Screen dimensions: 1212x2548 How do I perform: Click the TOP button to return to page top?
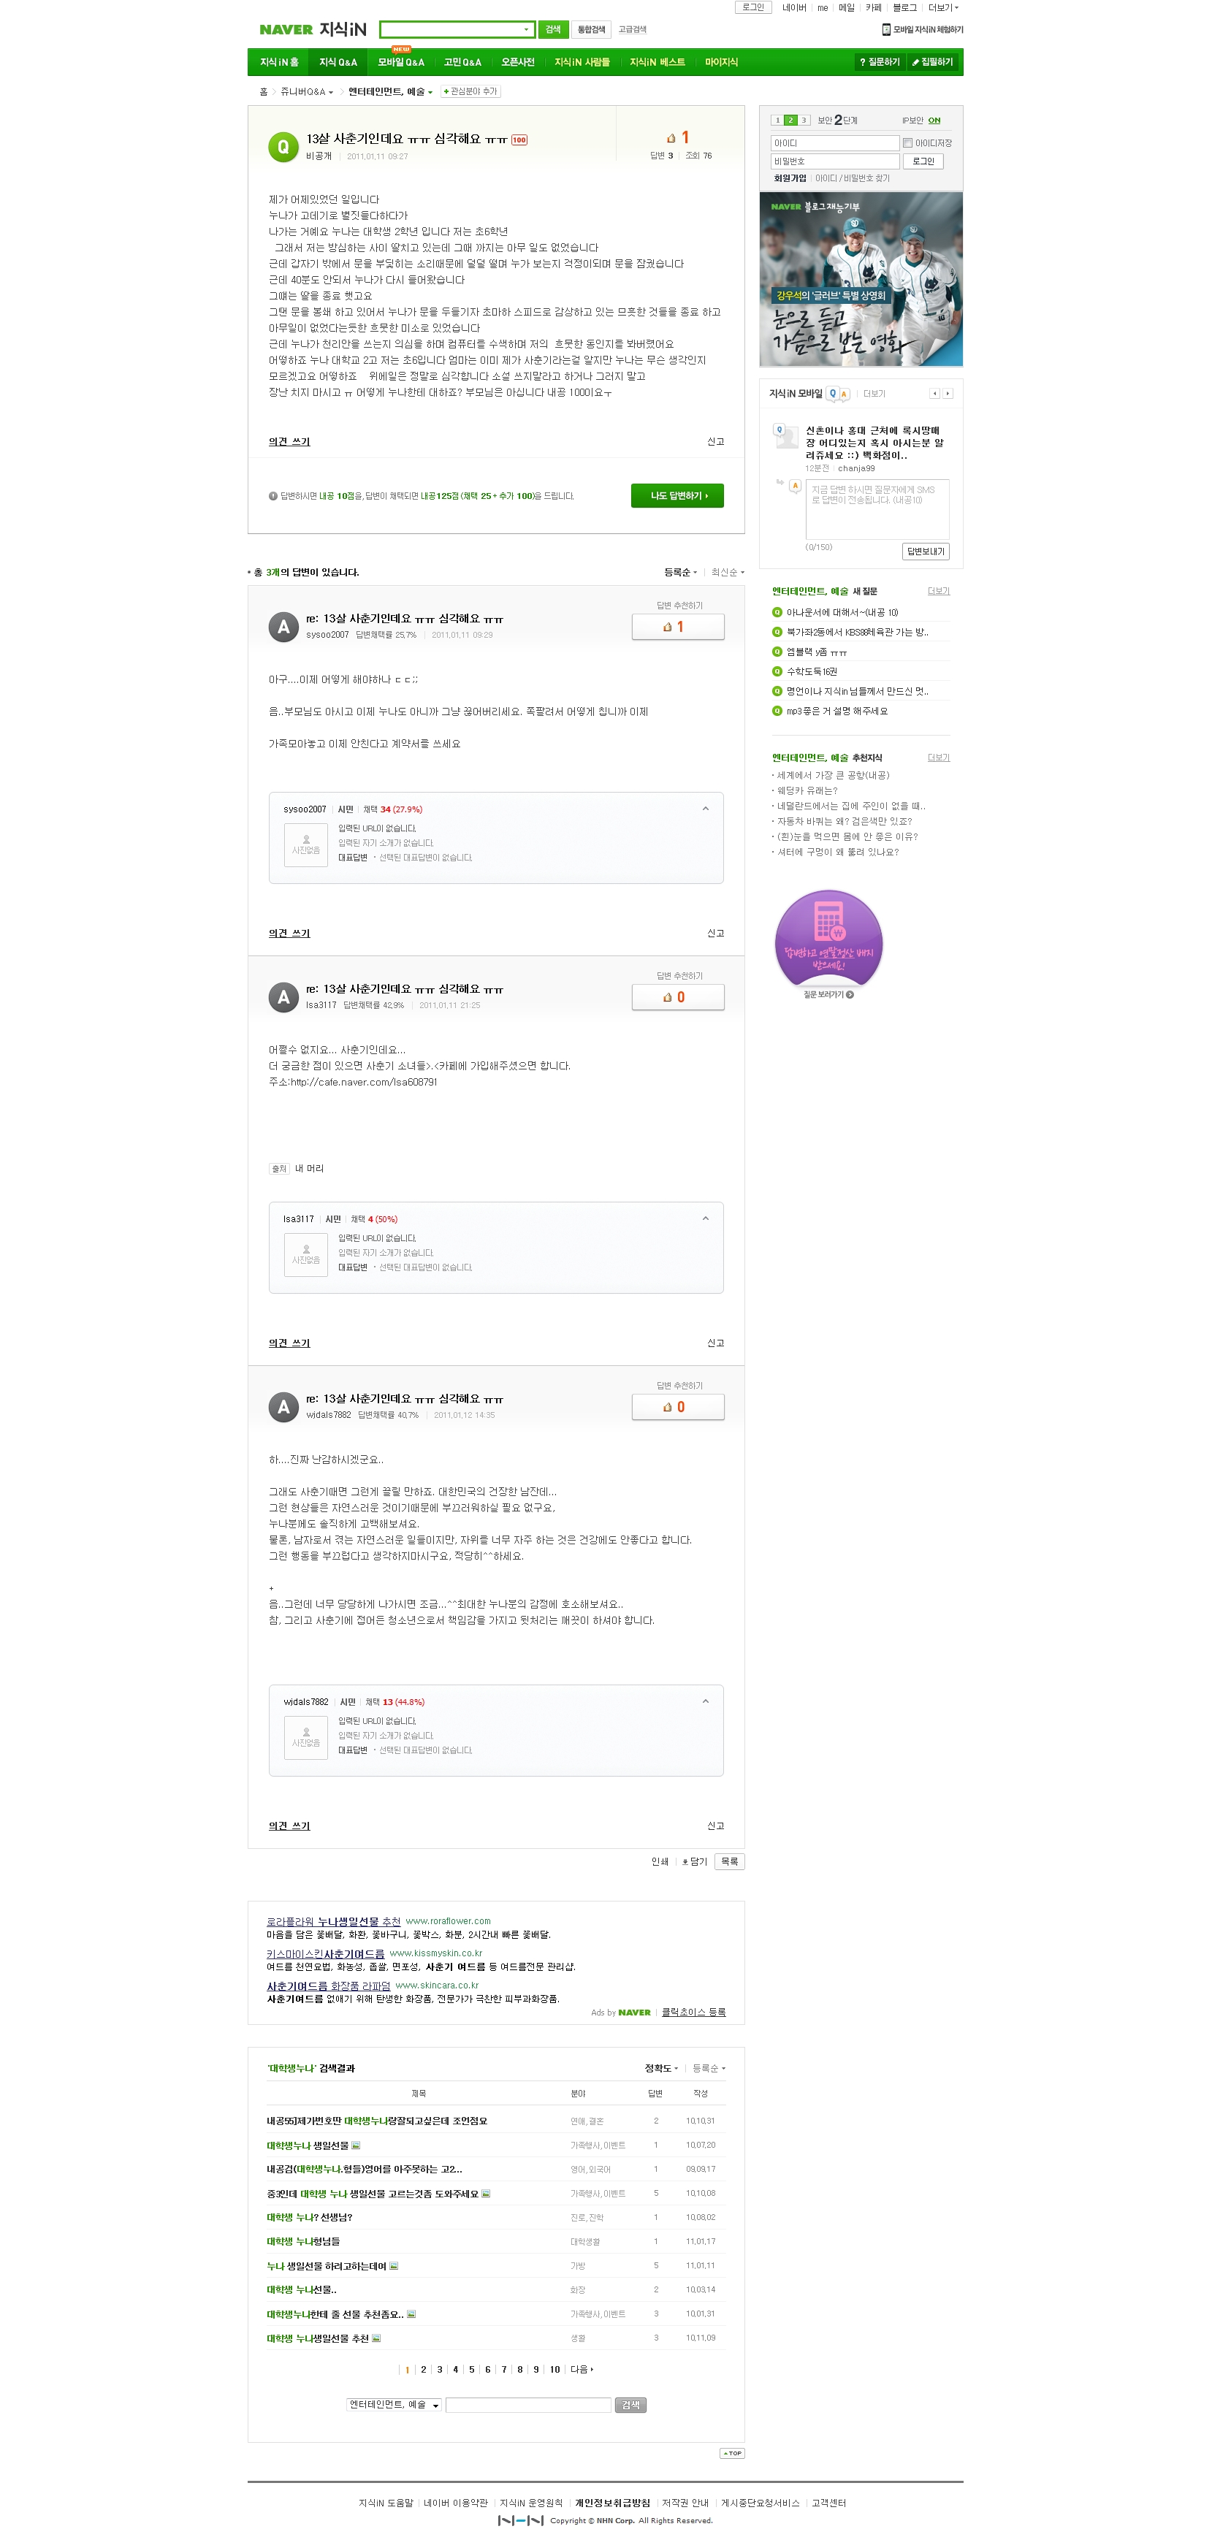(732, 2453)
